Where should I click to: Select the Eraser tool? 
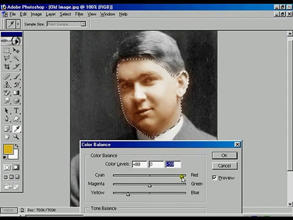pyautogui.click(x=7, y=93)
